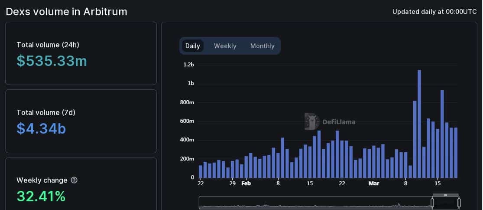The height and width of the screenshot is (210, 483).
Task: Click the unselected area of the overview timeline
Action: click(x=315, y=203)
